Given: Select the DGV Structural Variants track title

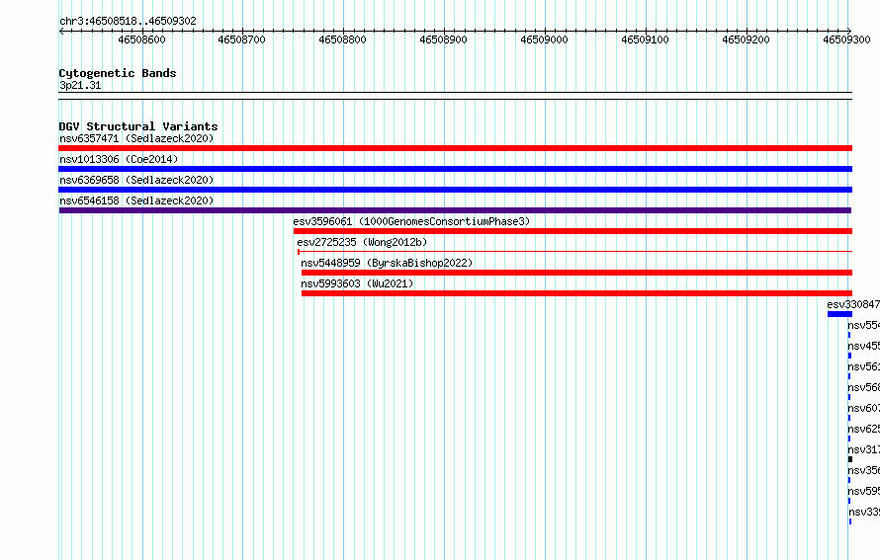Looking at the screenshot, I should coord(138,126).
